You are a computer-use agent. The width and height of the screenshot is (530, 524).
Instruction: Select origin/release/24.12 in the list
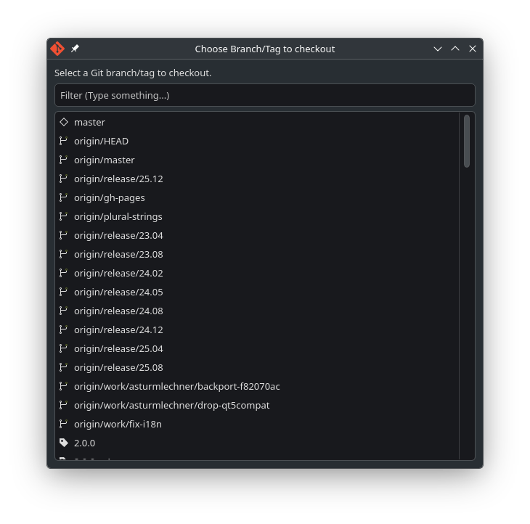pyautogui.click(x=118, y=329)
